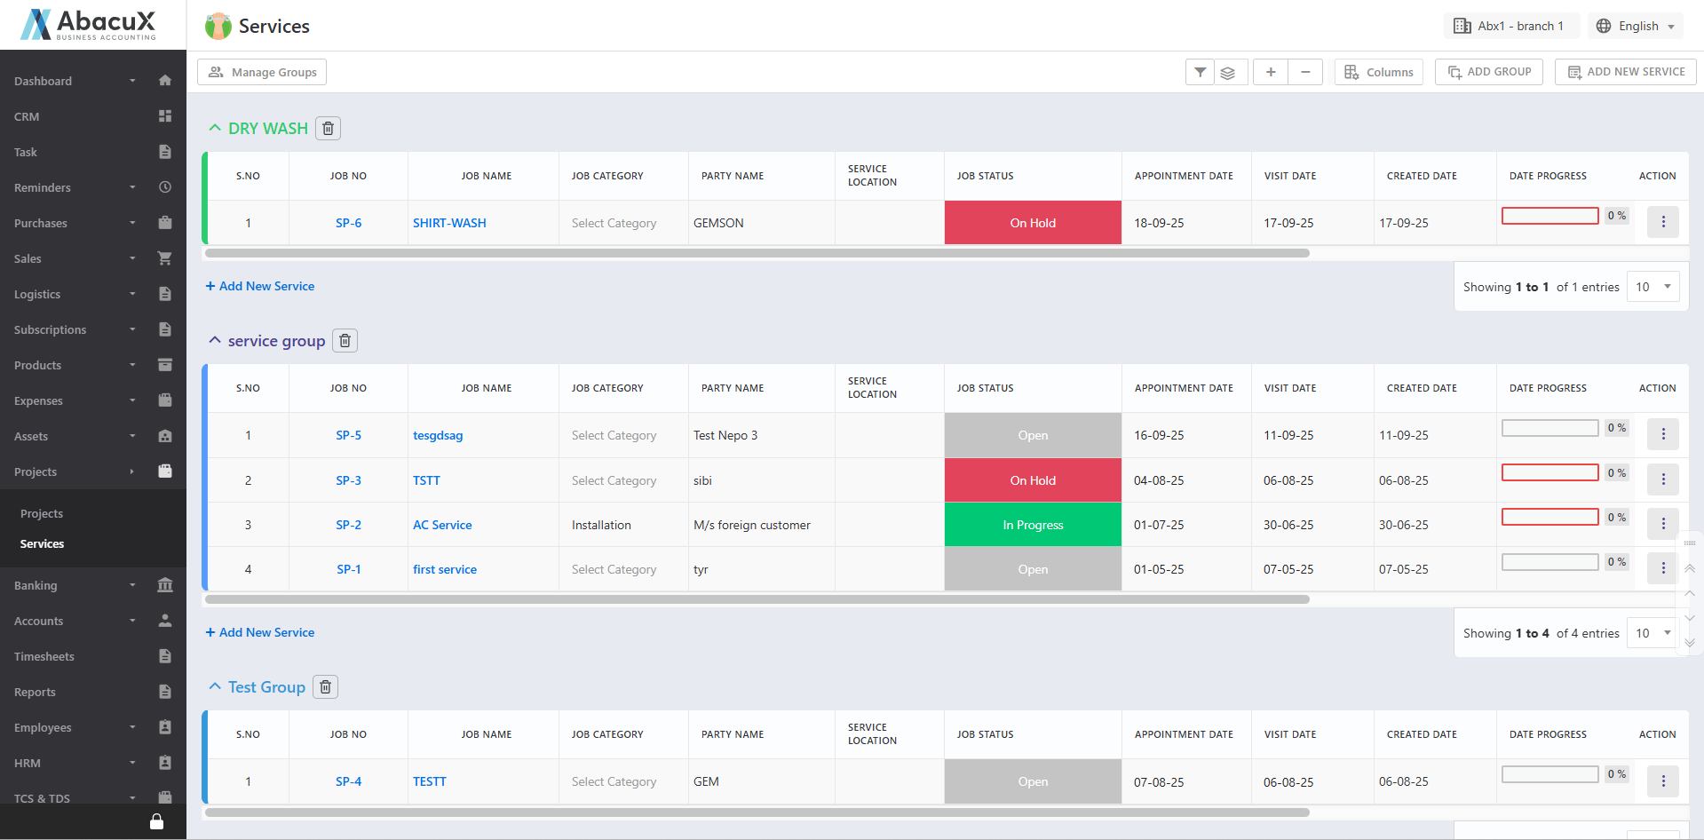Delete the DRY WASH group via trash icon
Viewport: 1704px width, 840px height.
(328, 129)
